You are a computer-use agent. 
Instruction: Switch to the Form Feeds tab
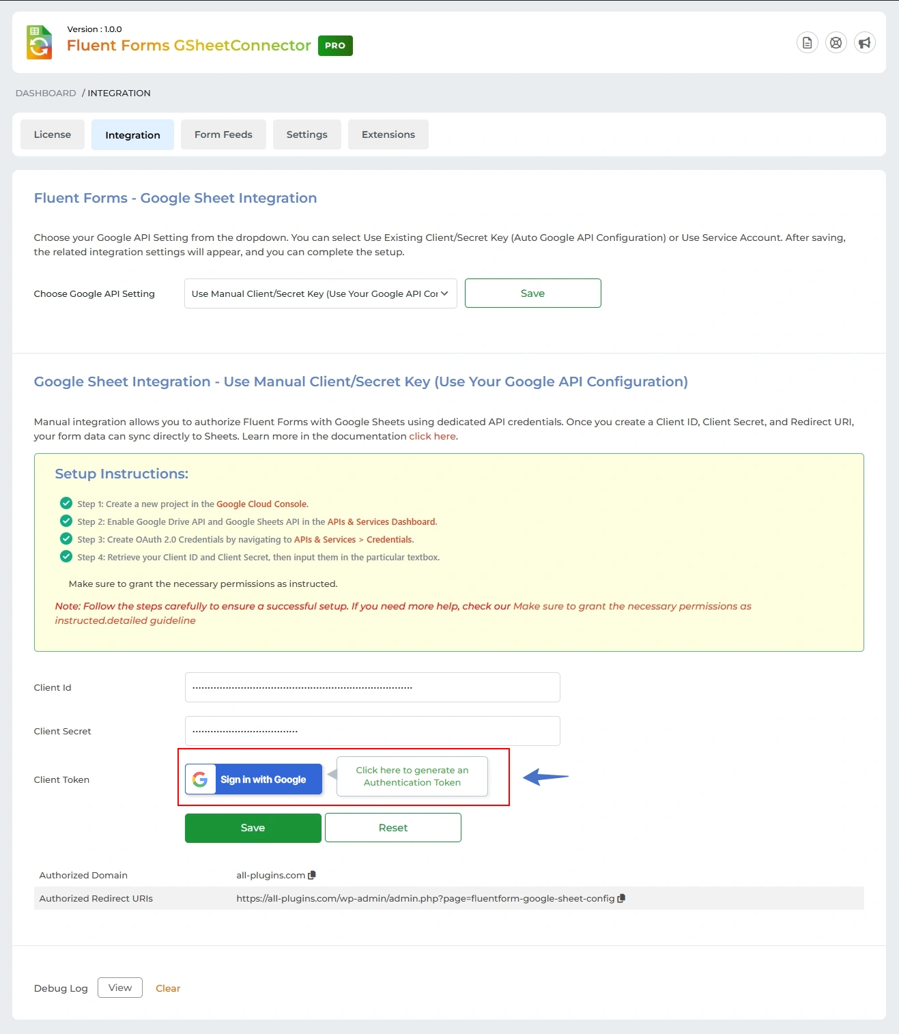point(223,134)
